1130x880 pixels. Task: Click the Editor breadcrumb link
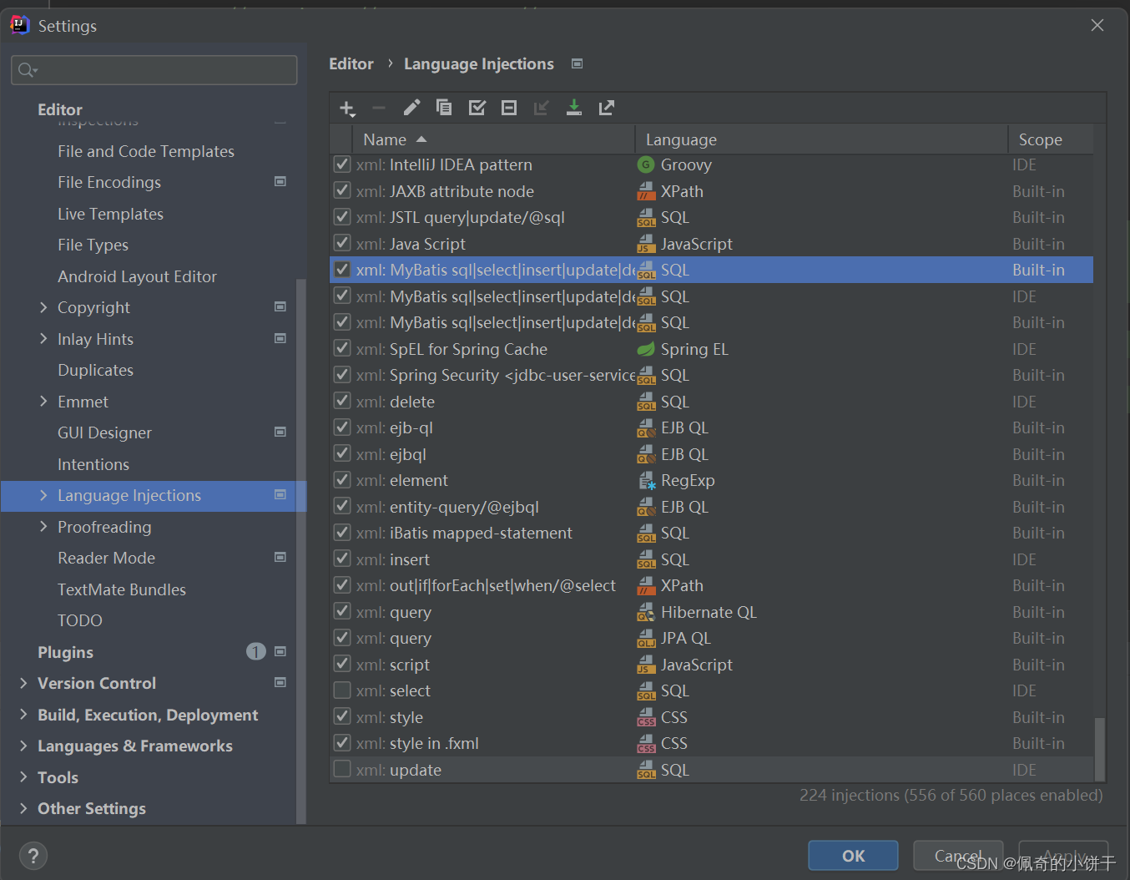coord(351,63)
